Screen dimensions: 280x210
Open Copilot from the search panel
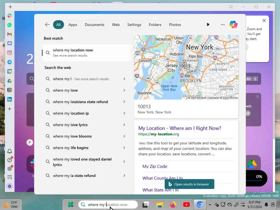pyautogui.click(x=234, y=24)
